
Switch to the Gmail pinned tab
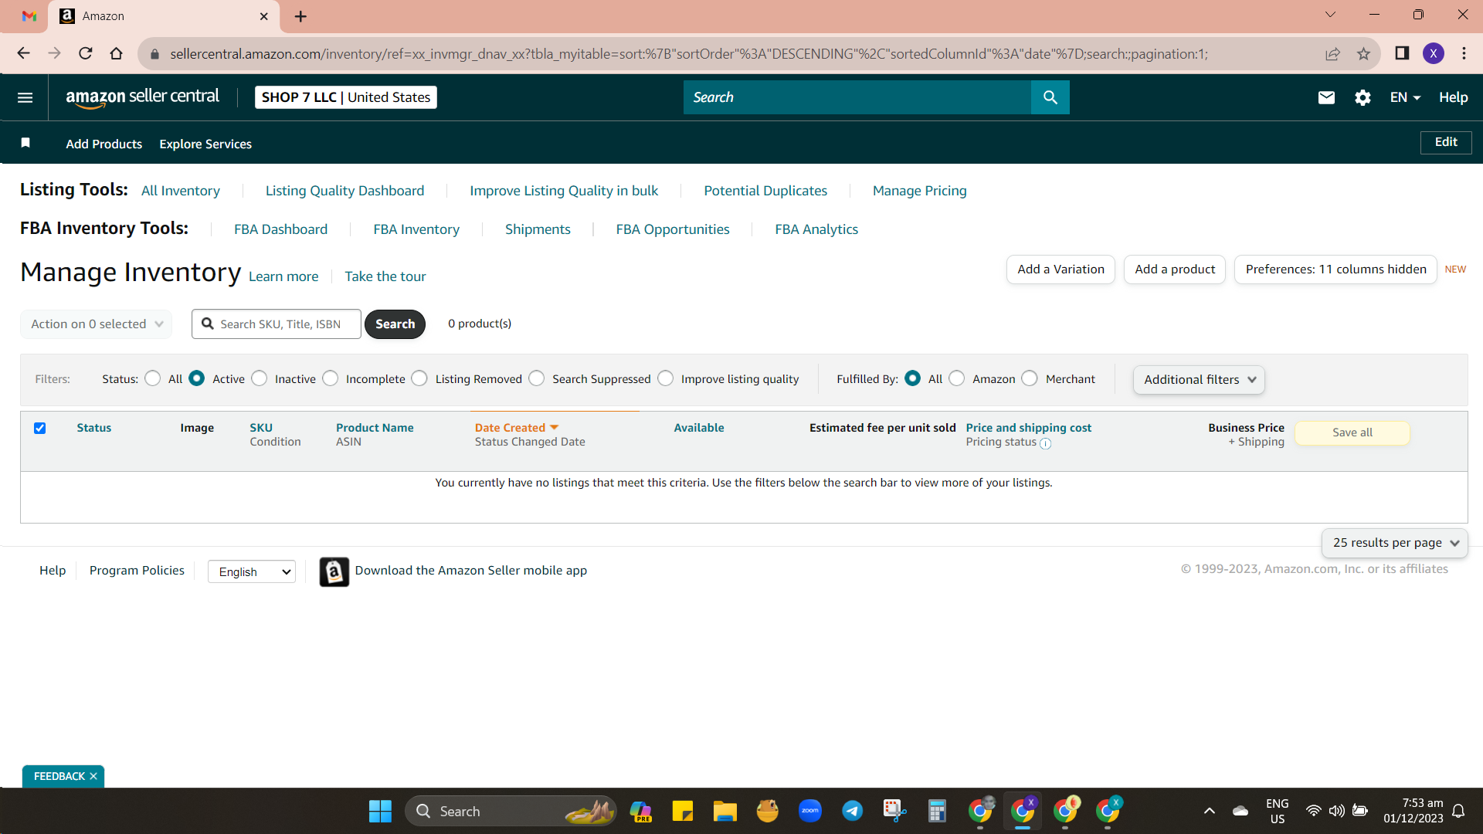(29, 16)
